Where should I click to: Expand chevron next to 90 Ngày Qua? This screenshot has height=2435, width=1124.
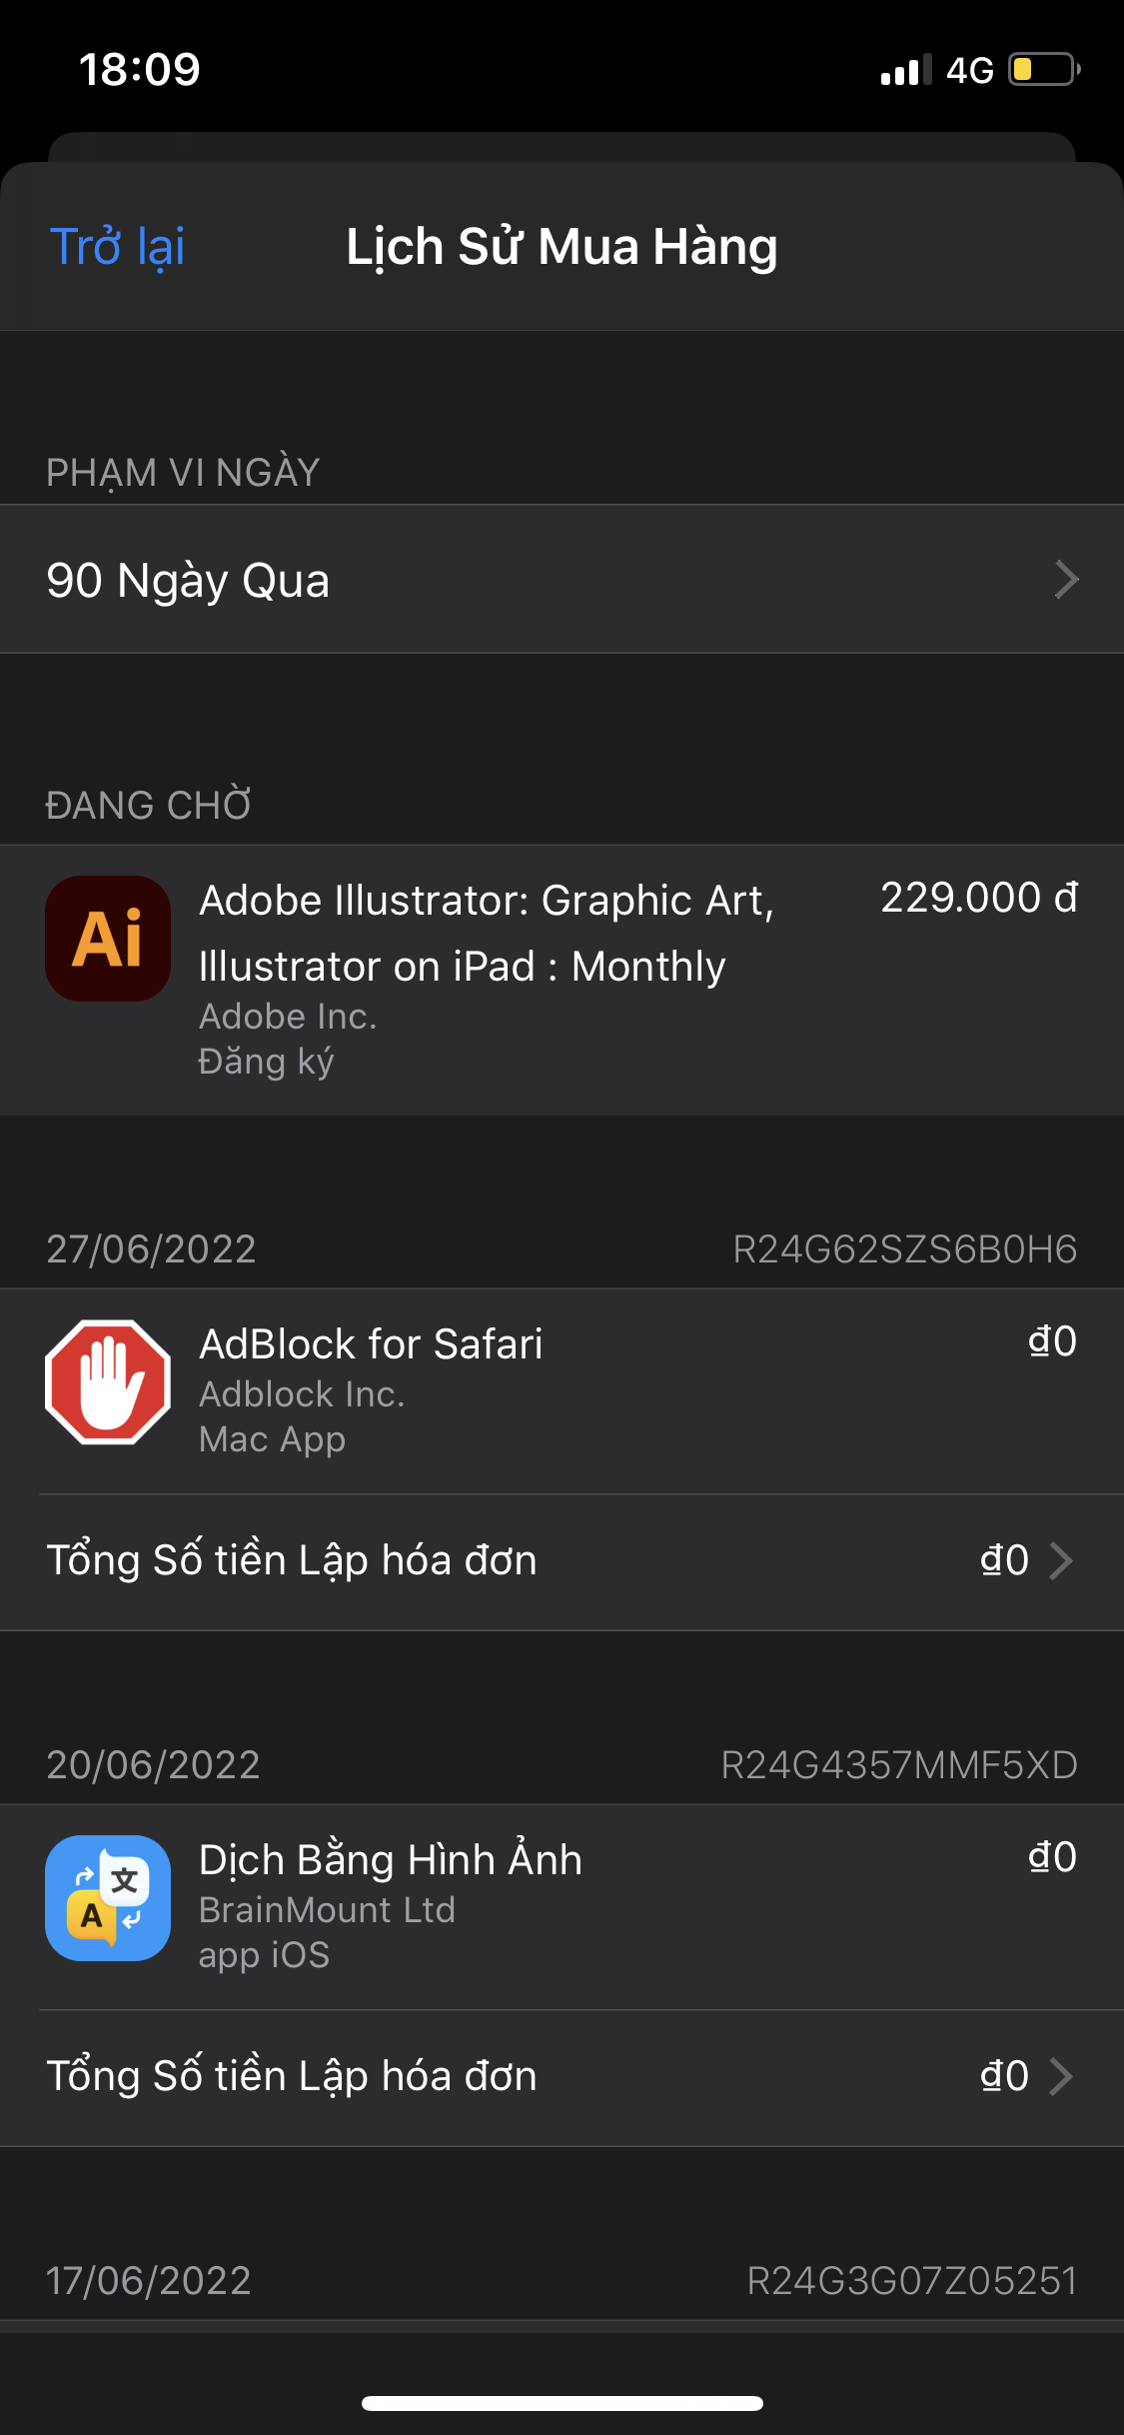click(1066, 580)
